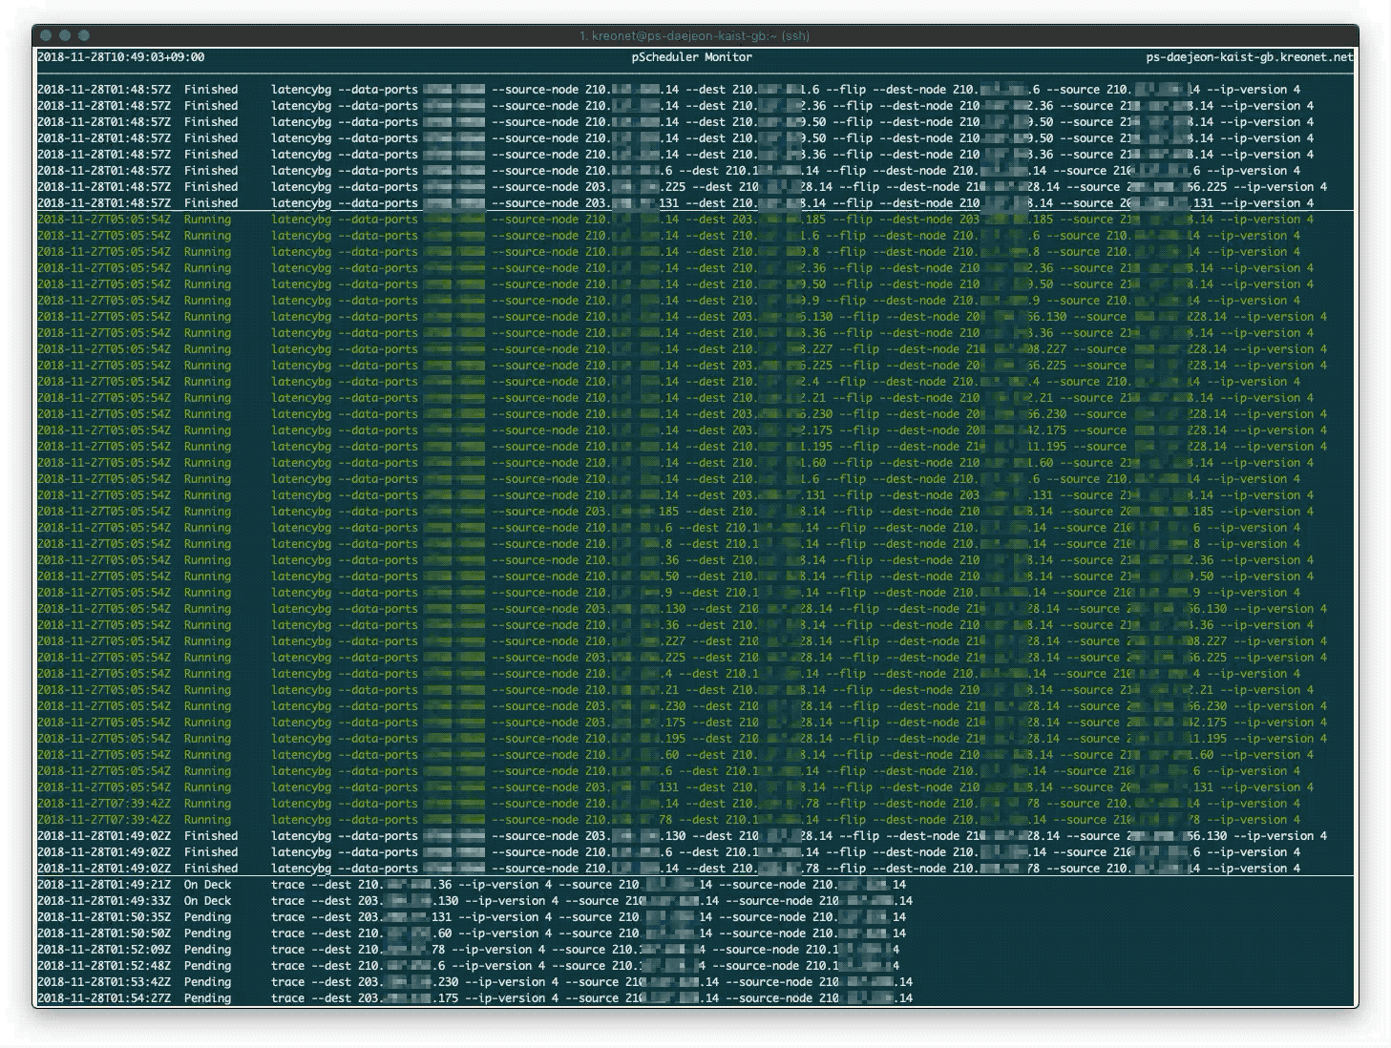Close the ssh terminal window
The width and height of the screenshot is (1391, 1048).
(46, 35)
